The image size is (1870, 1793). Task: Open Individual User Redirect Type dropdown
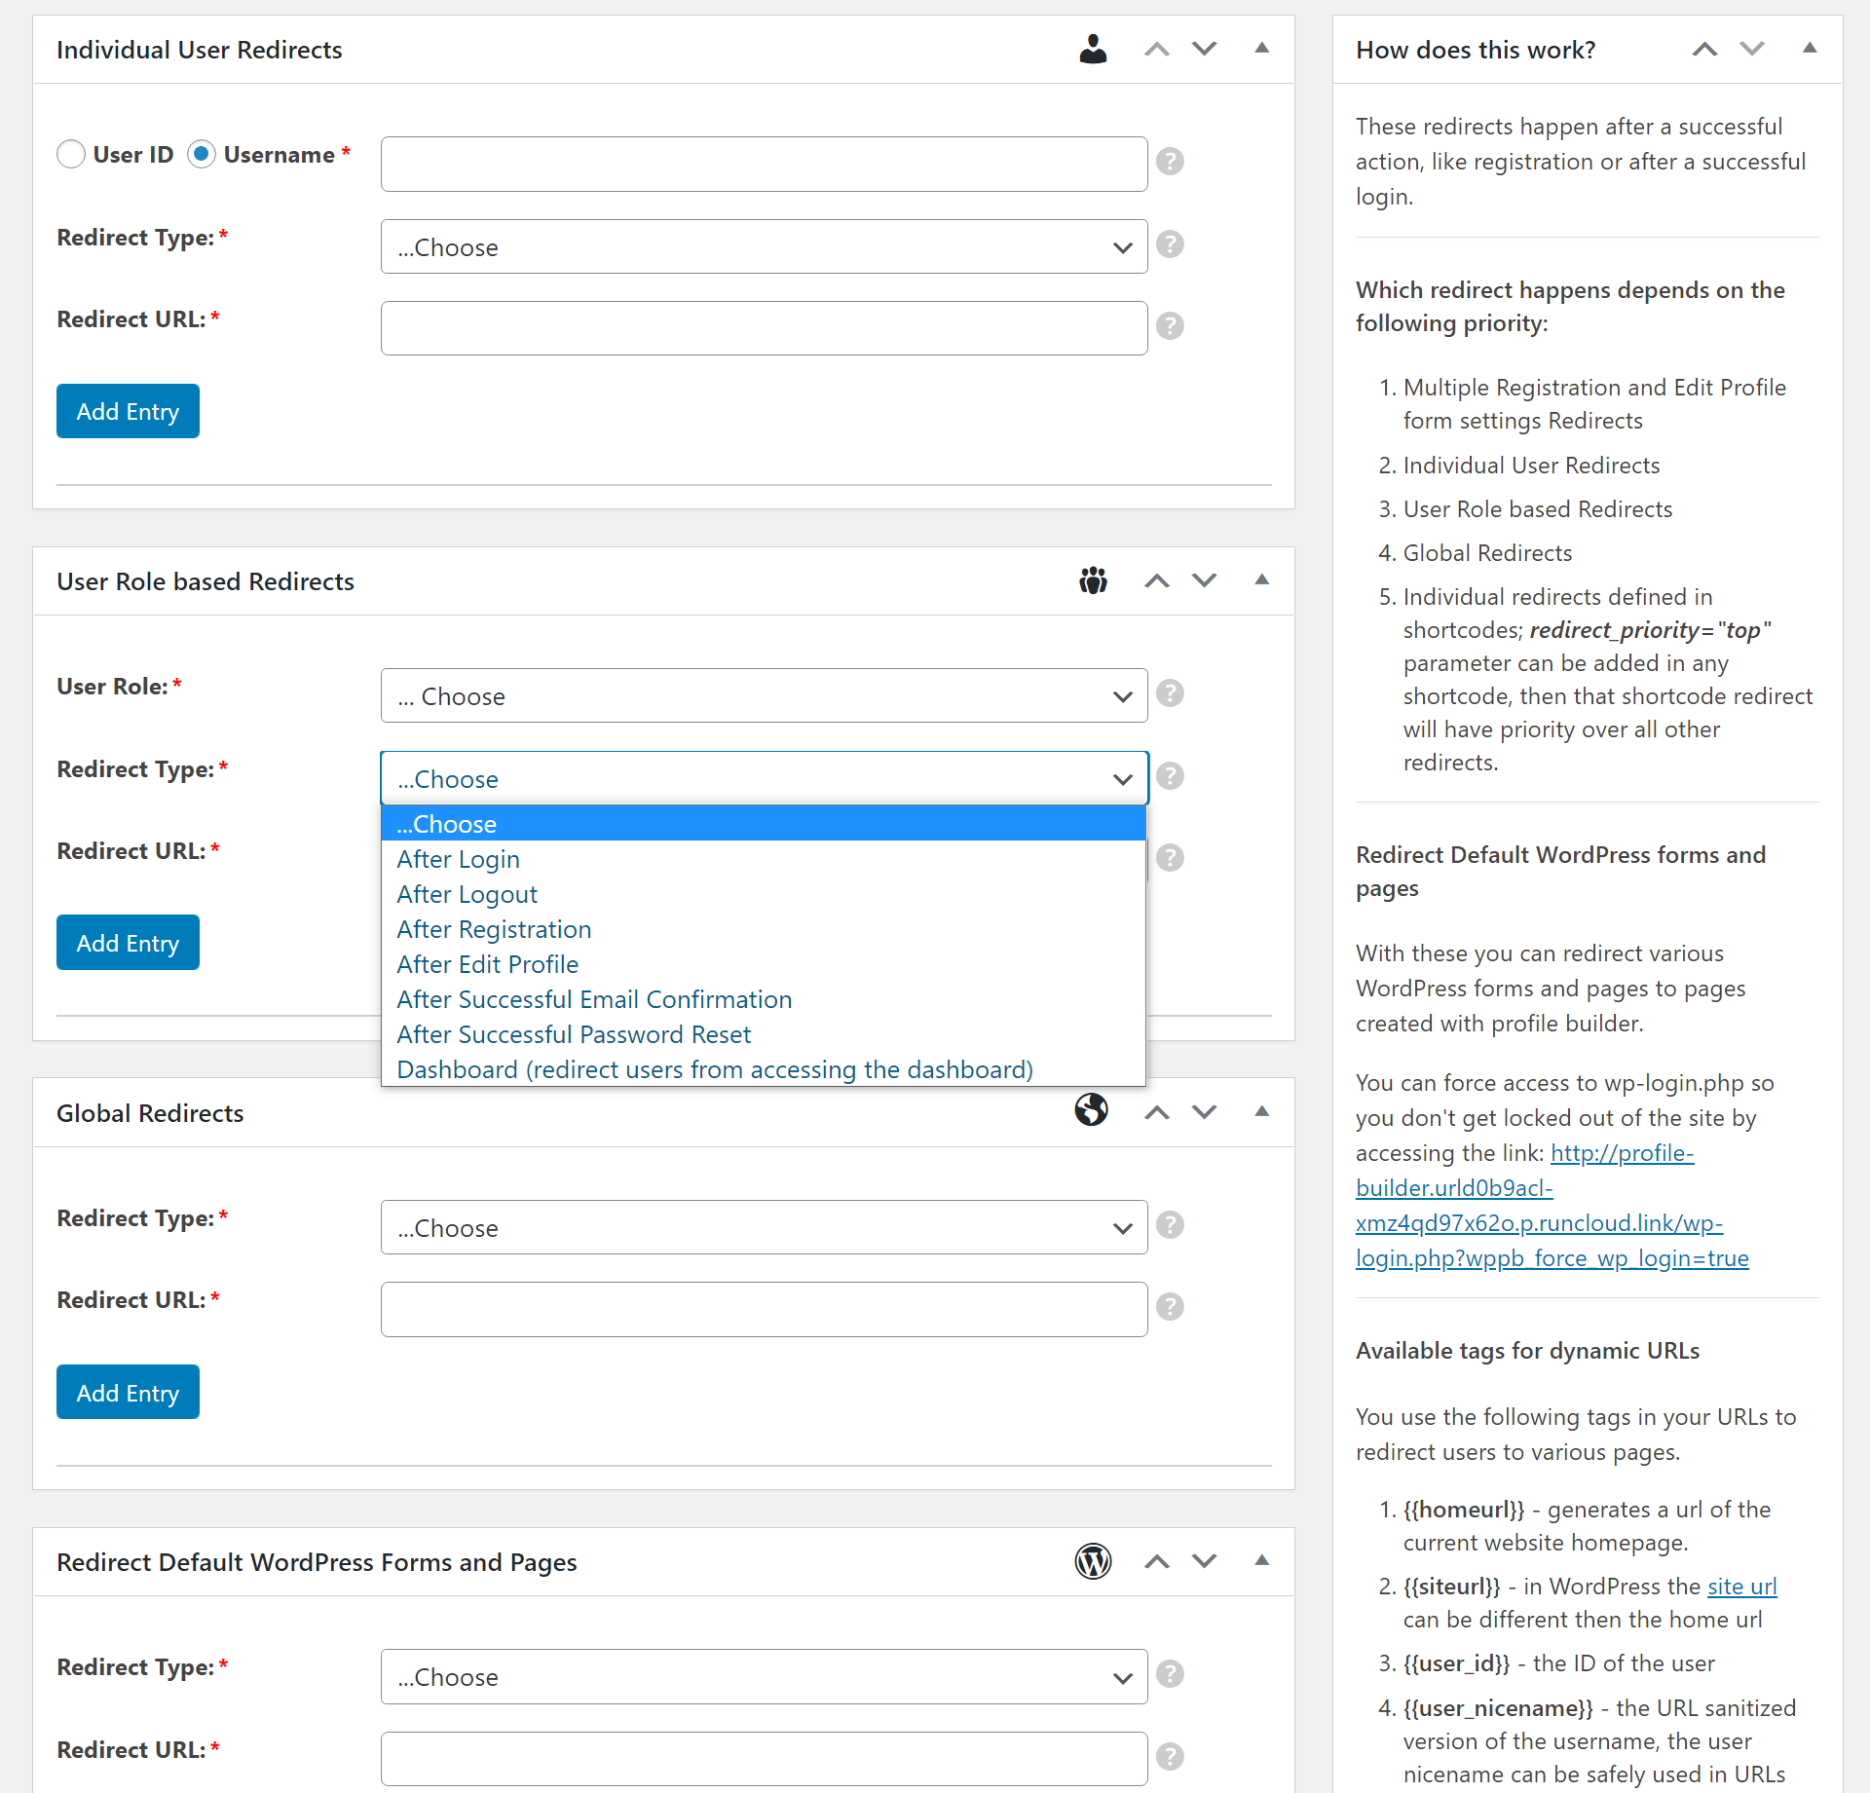click(x=764, y=246)
